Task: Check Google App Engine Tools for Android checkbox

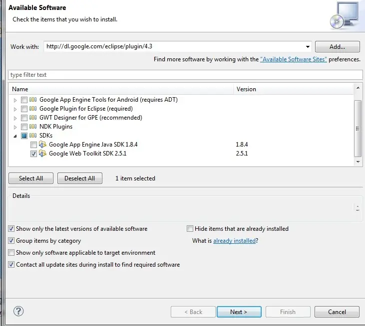Action: [24, 100]
